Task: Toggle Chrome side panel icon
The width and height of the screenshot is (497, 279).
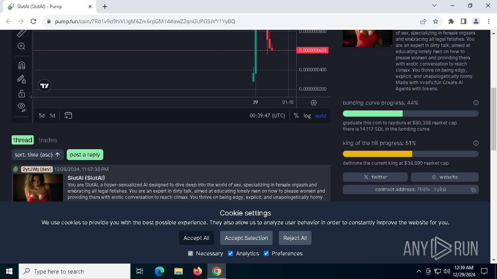Action: (x=464, y=21)
